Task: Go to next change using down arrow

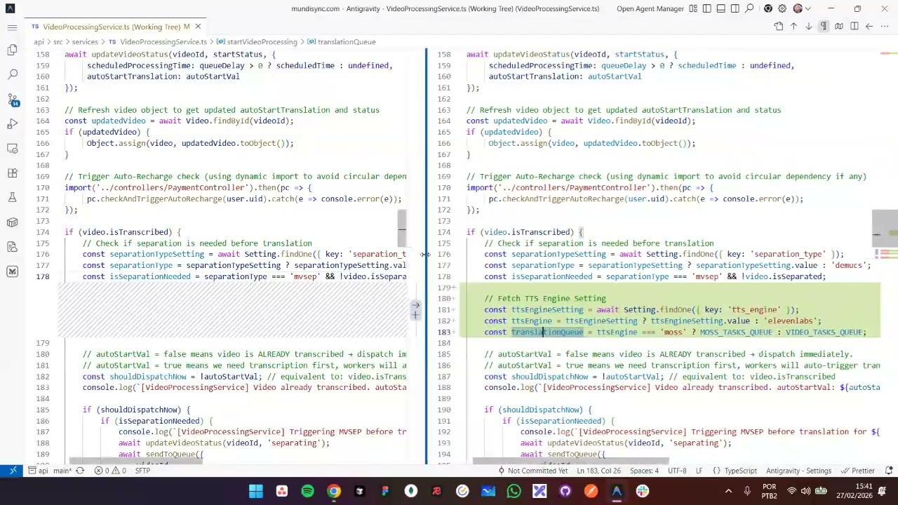Action: [x=808, y=27]
